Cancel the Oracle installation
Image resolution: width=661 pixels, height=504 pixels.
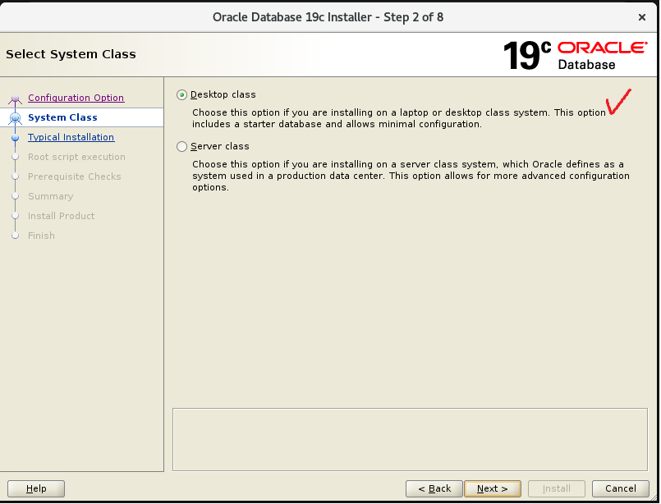(621, 489)
